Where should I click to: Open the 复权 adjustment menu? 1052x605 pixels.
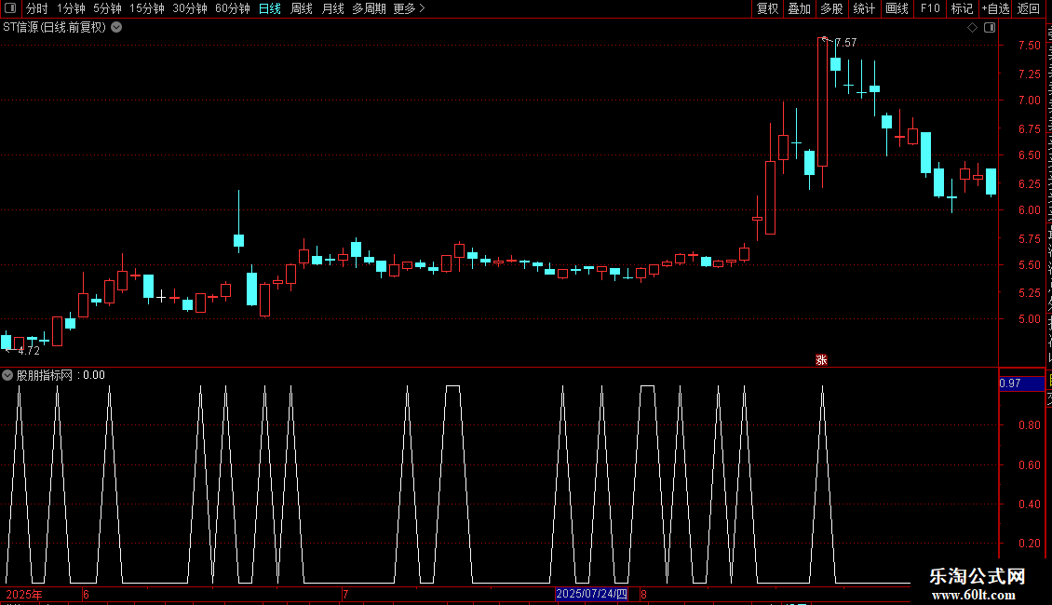pyautogui.click(x=767, y=8)
